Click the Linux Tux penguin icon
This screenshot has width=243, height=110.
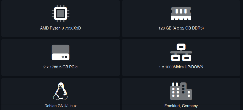[x=61, y=91]
